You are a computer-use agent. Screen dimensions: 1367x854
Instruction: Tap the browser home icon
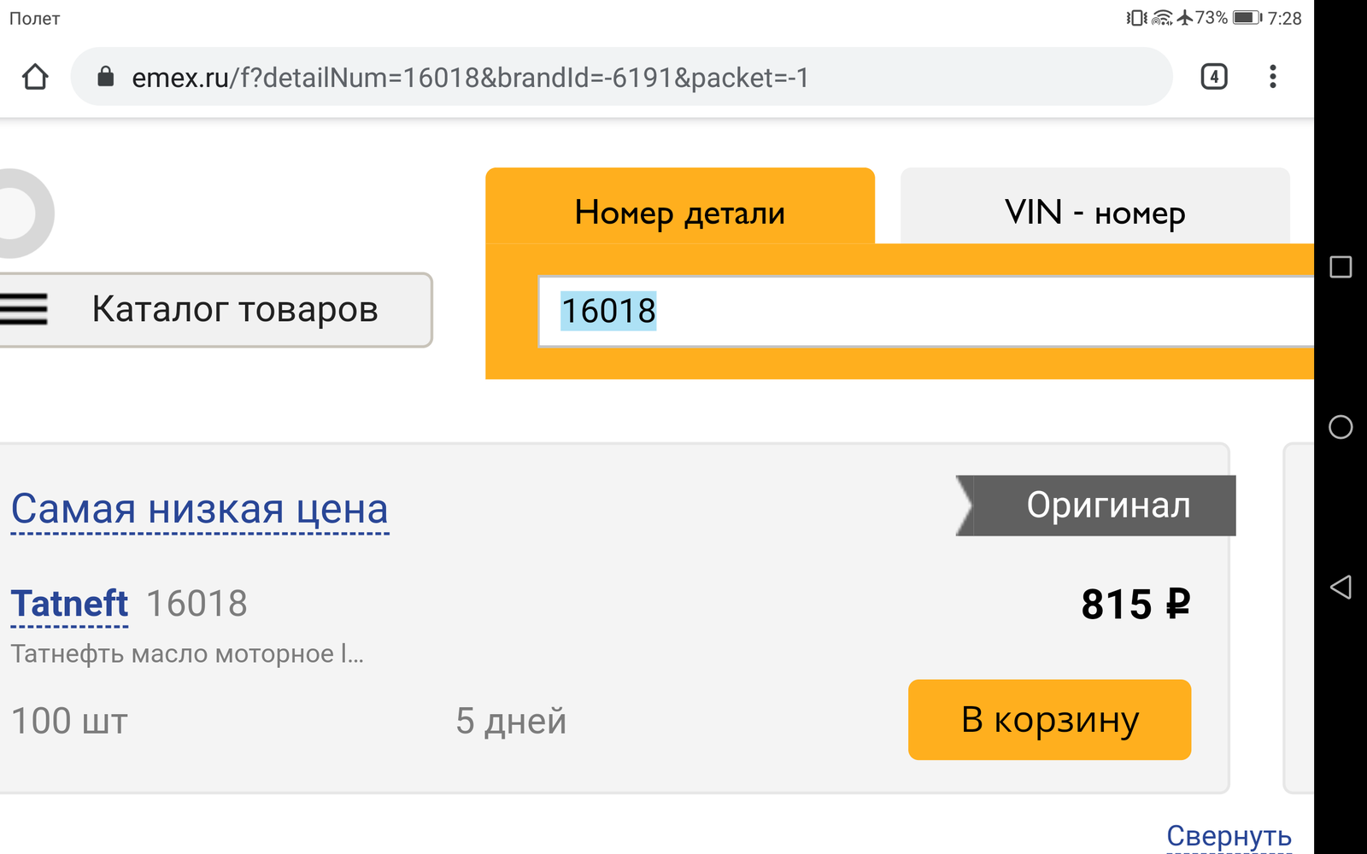35,77
